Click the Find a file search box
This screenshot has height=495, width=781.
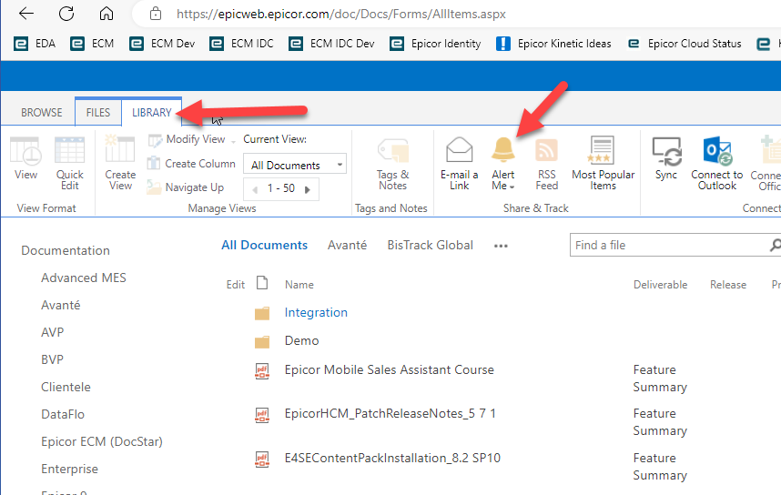[x=669, y=245]
